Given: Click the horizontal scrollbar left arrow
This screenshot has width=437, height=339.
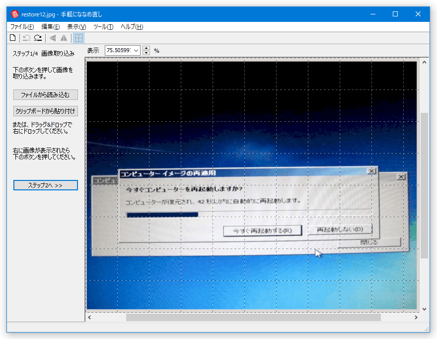Looking at the screenshot, I should [89, 317].
